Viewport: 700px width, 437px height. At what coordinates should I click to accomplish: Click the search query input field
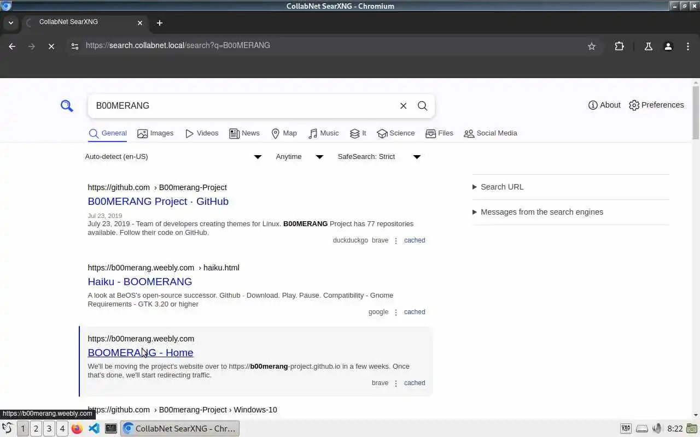point(243,105)
